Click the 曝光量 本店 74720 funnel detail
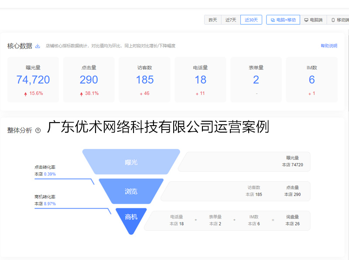Image resolution: width=349 pixels, height=260 pixels. [x=292, y=161]
